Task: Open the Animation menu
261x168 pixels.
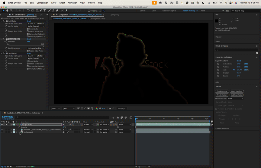Action: (72, 3)
